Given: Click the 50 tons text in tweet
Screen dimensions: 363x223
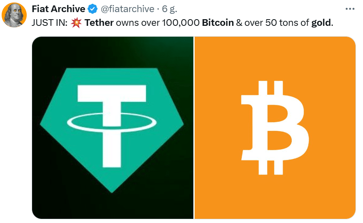Looking at the screenshot, I should coord(283,23).
